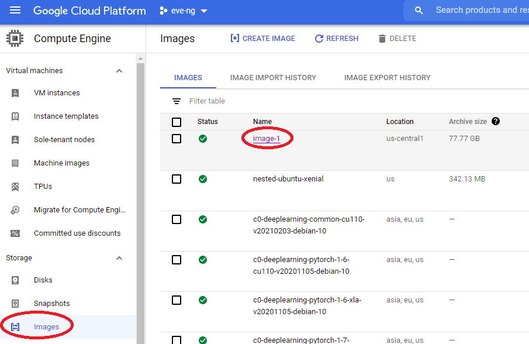Open the eve-ng project selector dropdown
Viewport: 529px width, 344px height.
point(184,11)
